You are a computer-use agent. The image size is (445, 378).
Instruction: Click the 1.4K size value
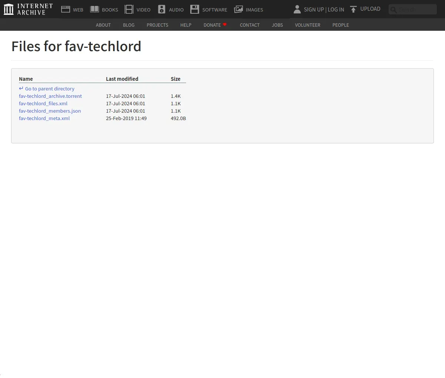click(x=176, y=96)
